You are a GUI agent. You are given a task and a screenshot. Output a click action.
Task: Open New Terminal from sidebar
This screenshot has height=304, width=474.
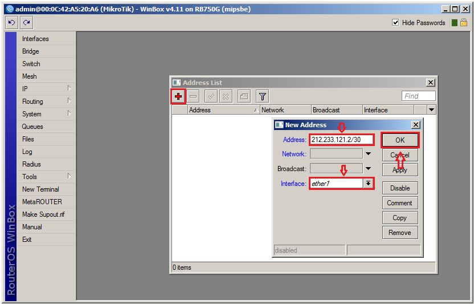coord(40,189)
